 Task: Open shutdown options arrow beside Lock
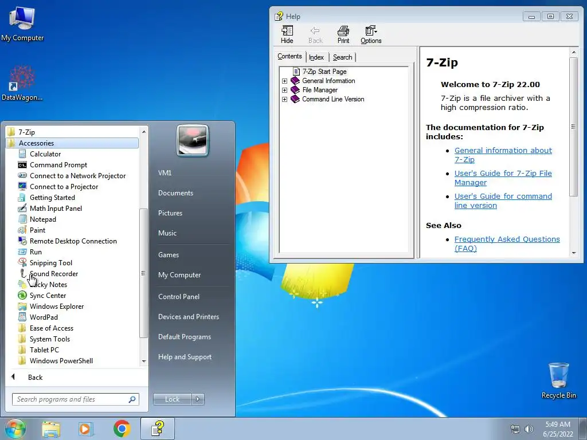tap(198, 399)
